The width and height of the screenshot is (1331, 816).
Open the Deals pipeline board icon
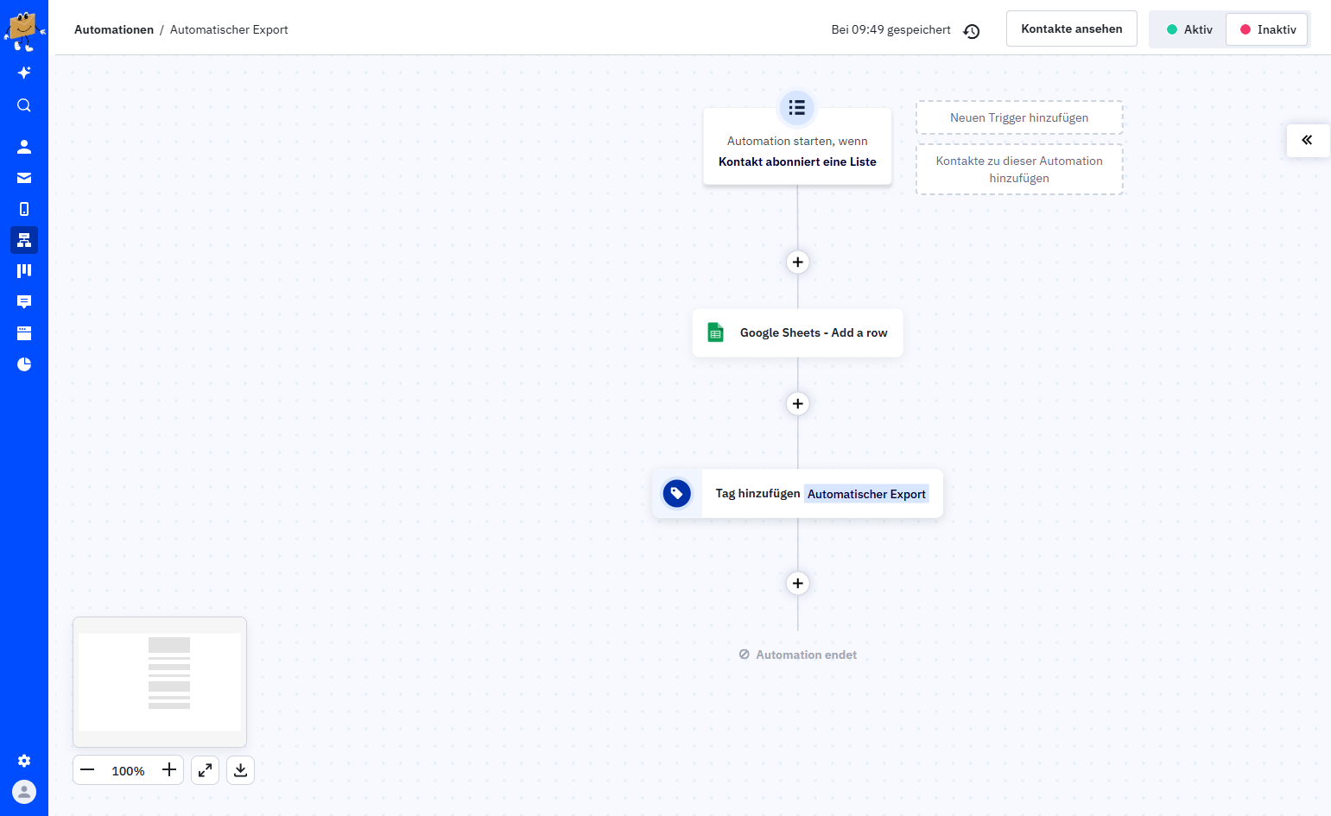[24, 271]
